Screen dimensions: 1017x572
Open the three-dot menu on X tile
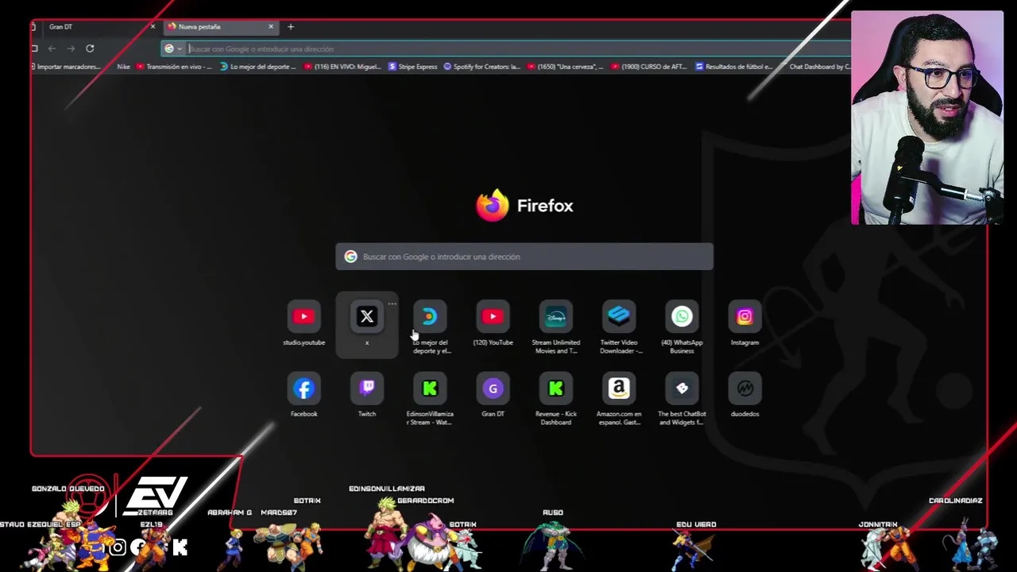[x=392, y=303]
